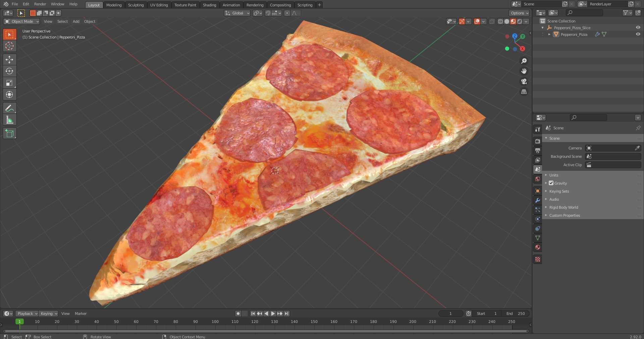This screenshot has width=644, height=339.
Task: Open the Particles properties tab
Action: 538,210
